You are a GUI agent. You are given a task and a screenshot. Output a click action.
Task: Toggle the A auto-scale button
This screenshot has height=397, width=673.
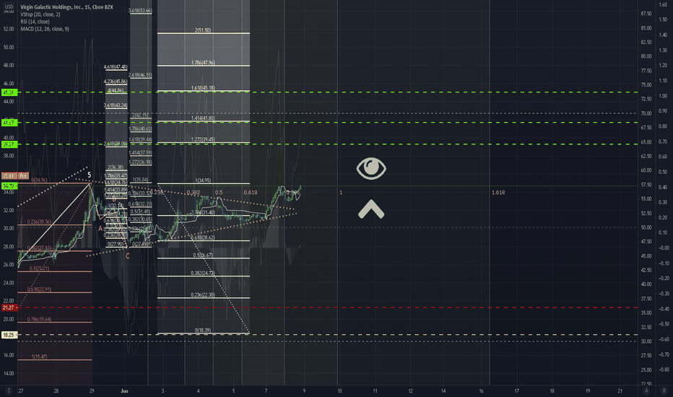coord(646,391)
